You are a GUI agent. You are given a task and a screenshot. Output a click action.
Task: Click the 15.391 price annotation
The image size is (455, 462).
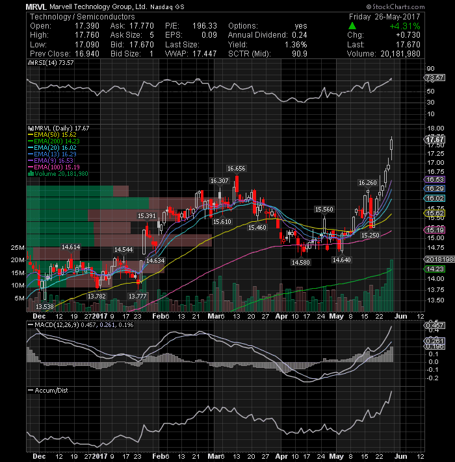[147, 216]
